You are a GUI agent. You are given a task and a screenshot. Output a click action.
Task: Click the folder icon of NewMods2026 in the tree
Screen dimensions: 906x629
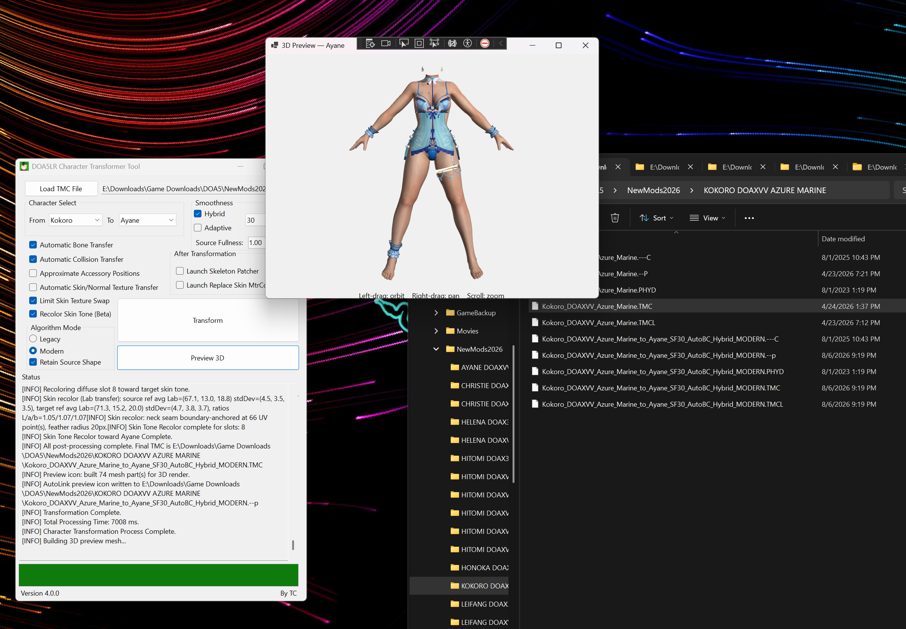click(x=450, y=349)
